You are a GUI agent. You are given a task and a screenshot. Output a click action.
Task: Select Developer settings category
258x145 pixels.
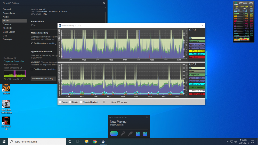point(8,39)
